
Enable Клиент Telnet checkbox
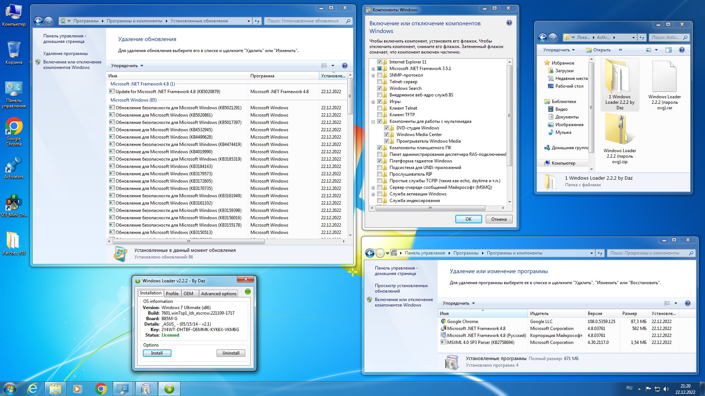[x=380, y=108]
